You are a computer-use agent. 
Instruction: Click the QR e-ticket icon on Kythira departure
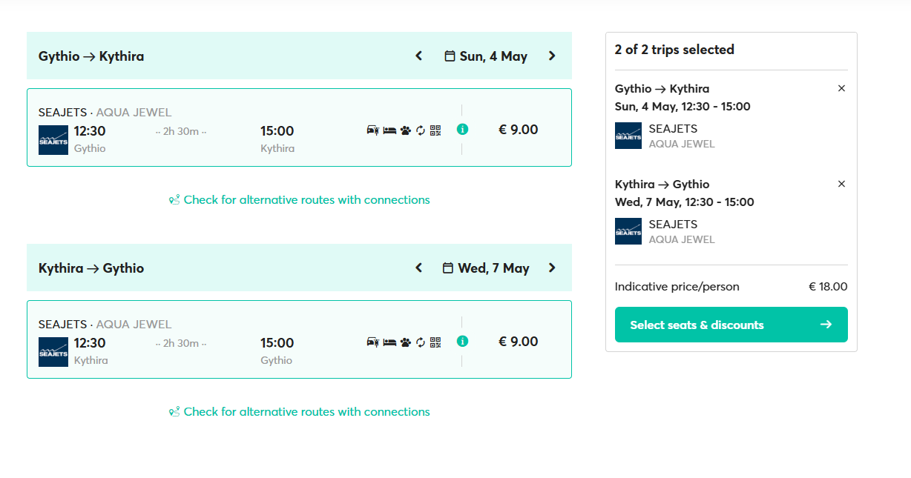point(435,342)
